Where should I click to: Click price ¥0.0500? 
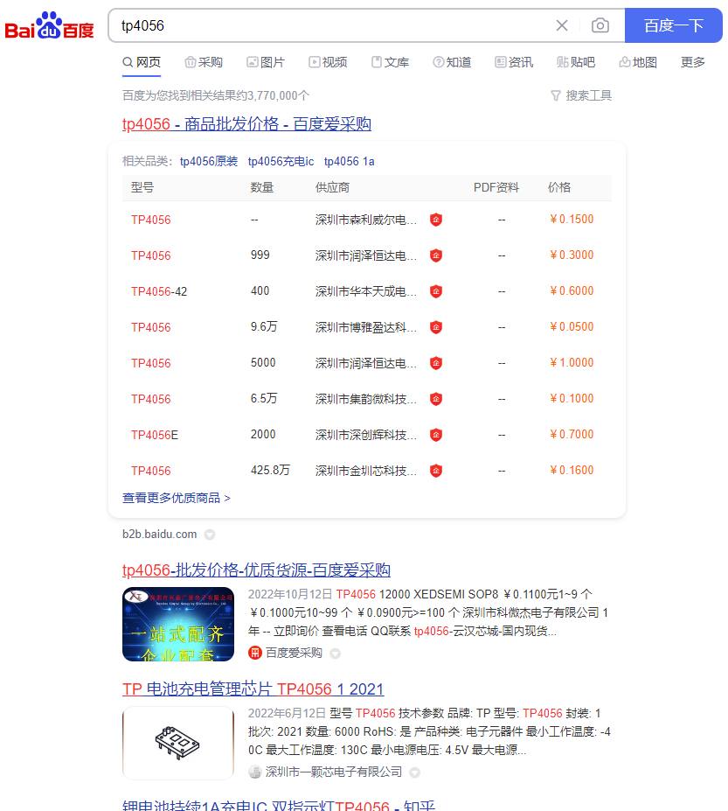(x=572, y=327)
